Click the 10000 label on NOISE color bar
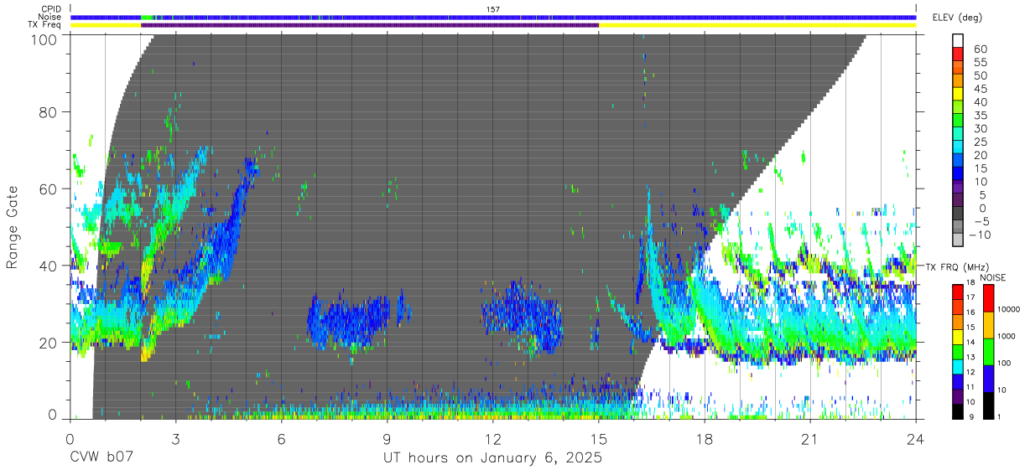 1009,308
